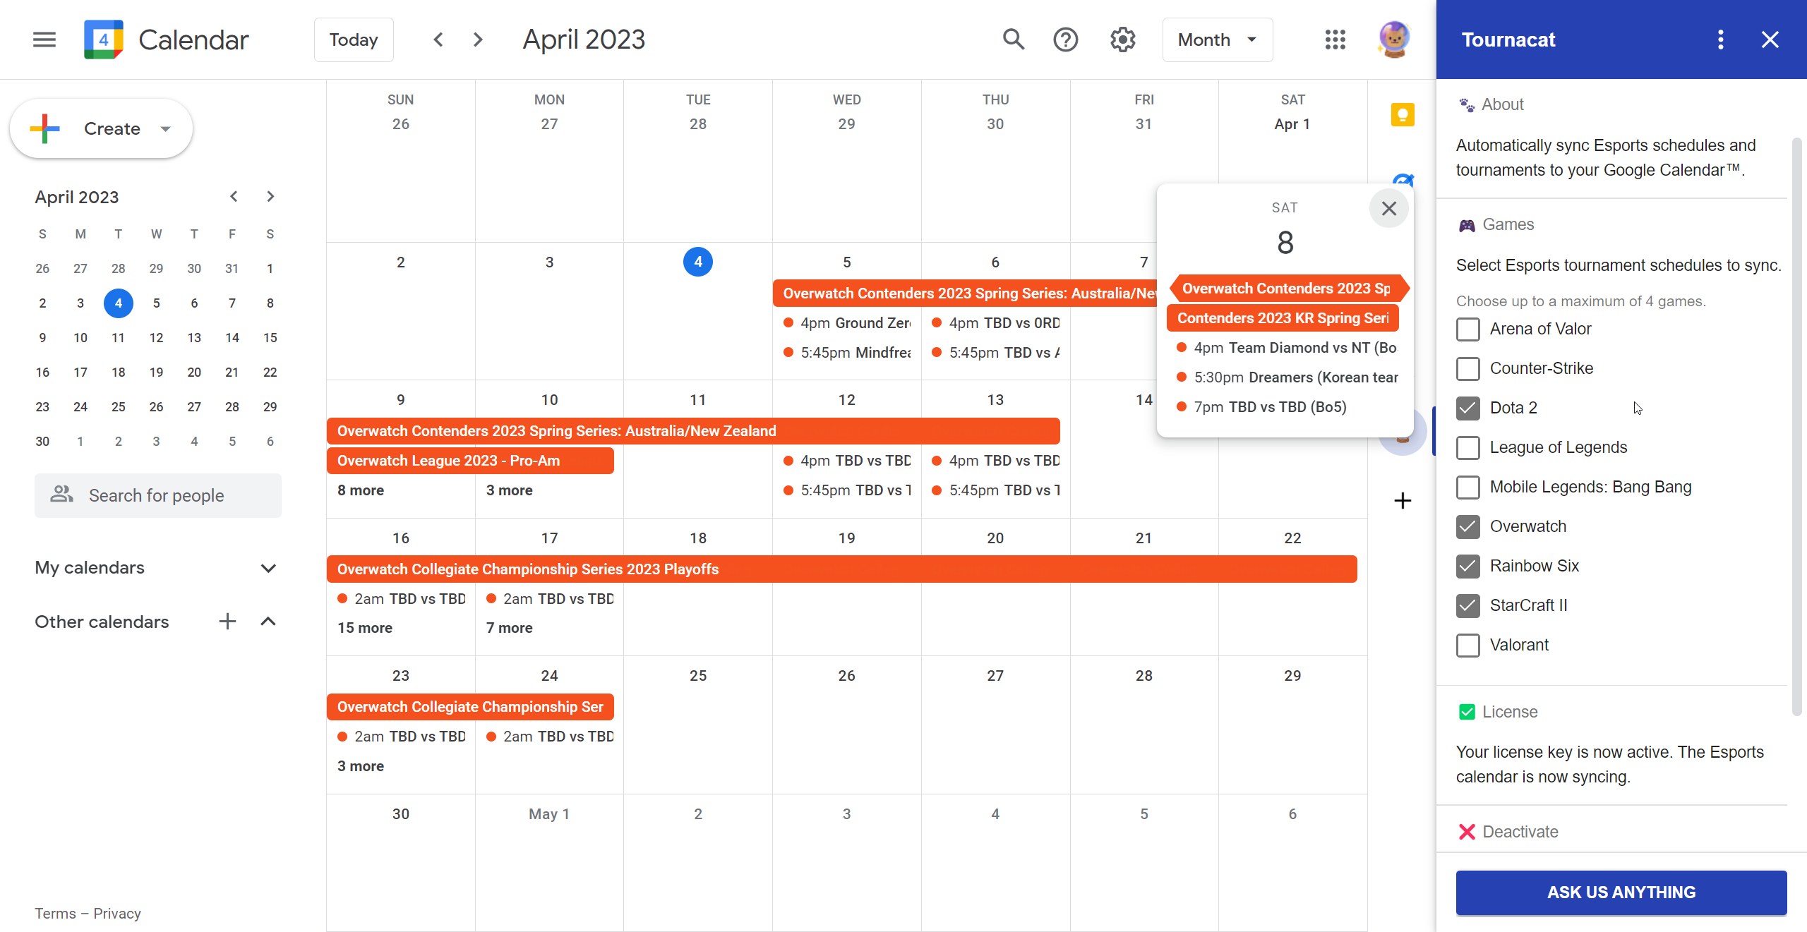This screenshot has width=1807, height=932.
Task: Expand the Other calendars section
Action: pos(268,622)
